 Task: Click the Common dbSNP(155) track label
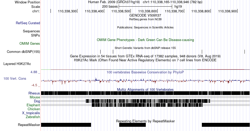tap(23, 52)
